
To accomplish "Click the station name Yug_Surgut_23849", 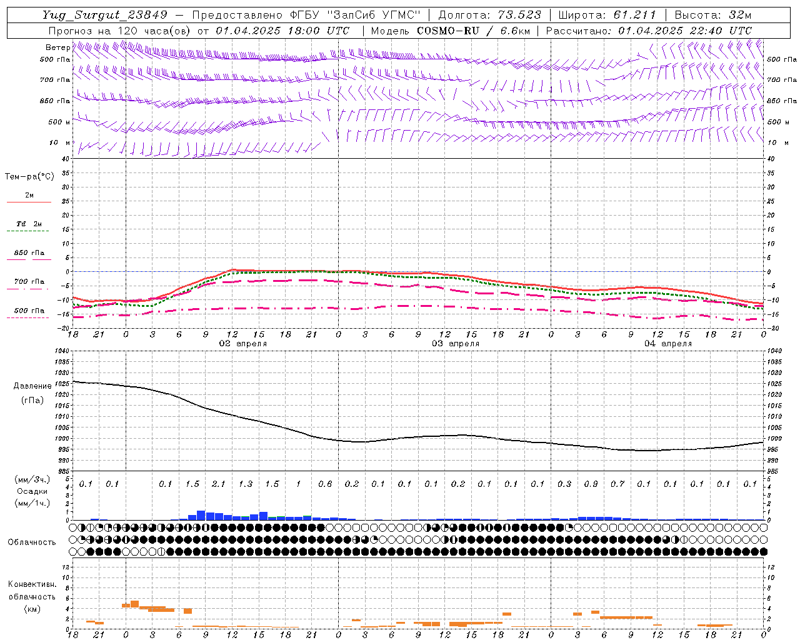I will point(105,15).
